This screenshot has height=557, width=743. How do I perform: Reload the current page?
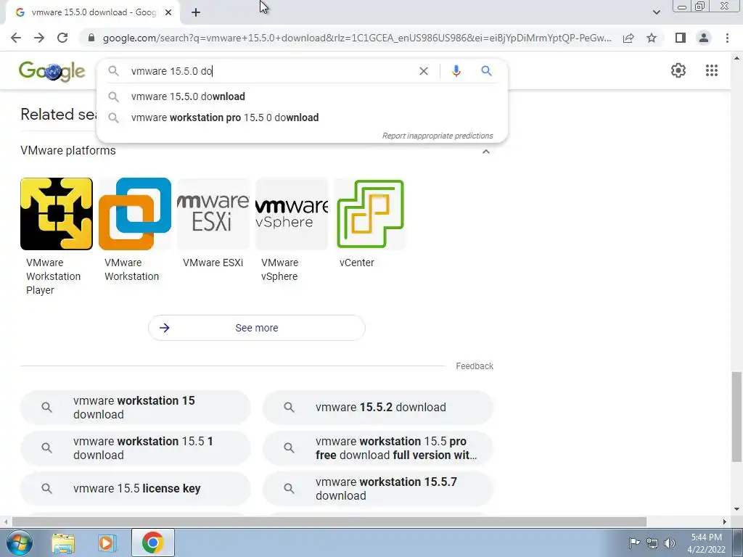tap(62, 38)
